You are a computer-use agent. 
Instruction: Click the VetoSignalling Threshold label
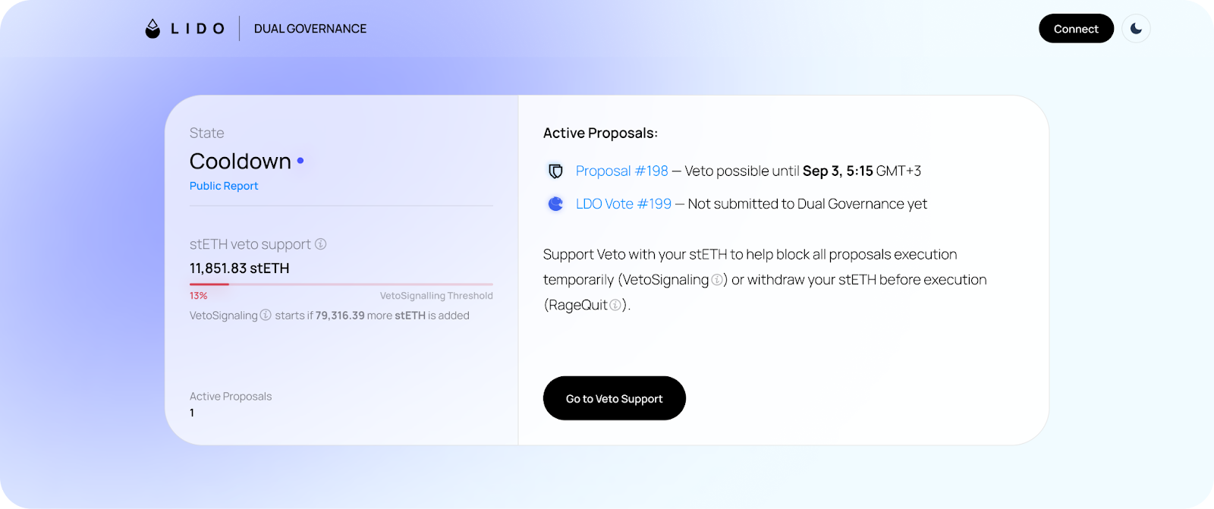tap(436, 296)
